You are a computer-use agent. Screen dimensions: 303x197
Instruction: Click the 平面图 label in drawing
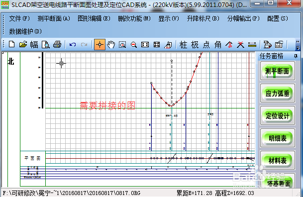pyautogui.click(x=32, y=158)
